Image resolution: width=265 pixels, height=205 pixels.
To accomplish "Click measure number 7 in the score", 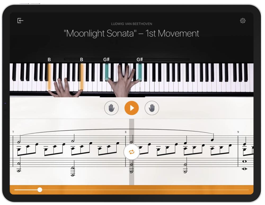I will point(13,132).
